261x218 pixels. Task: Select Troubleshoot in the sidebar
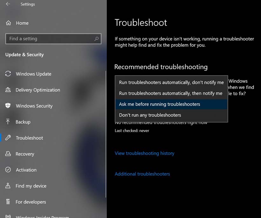point(30,138)
